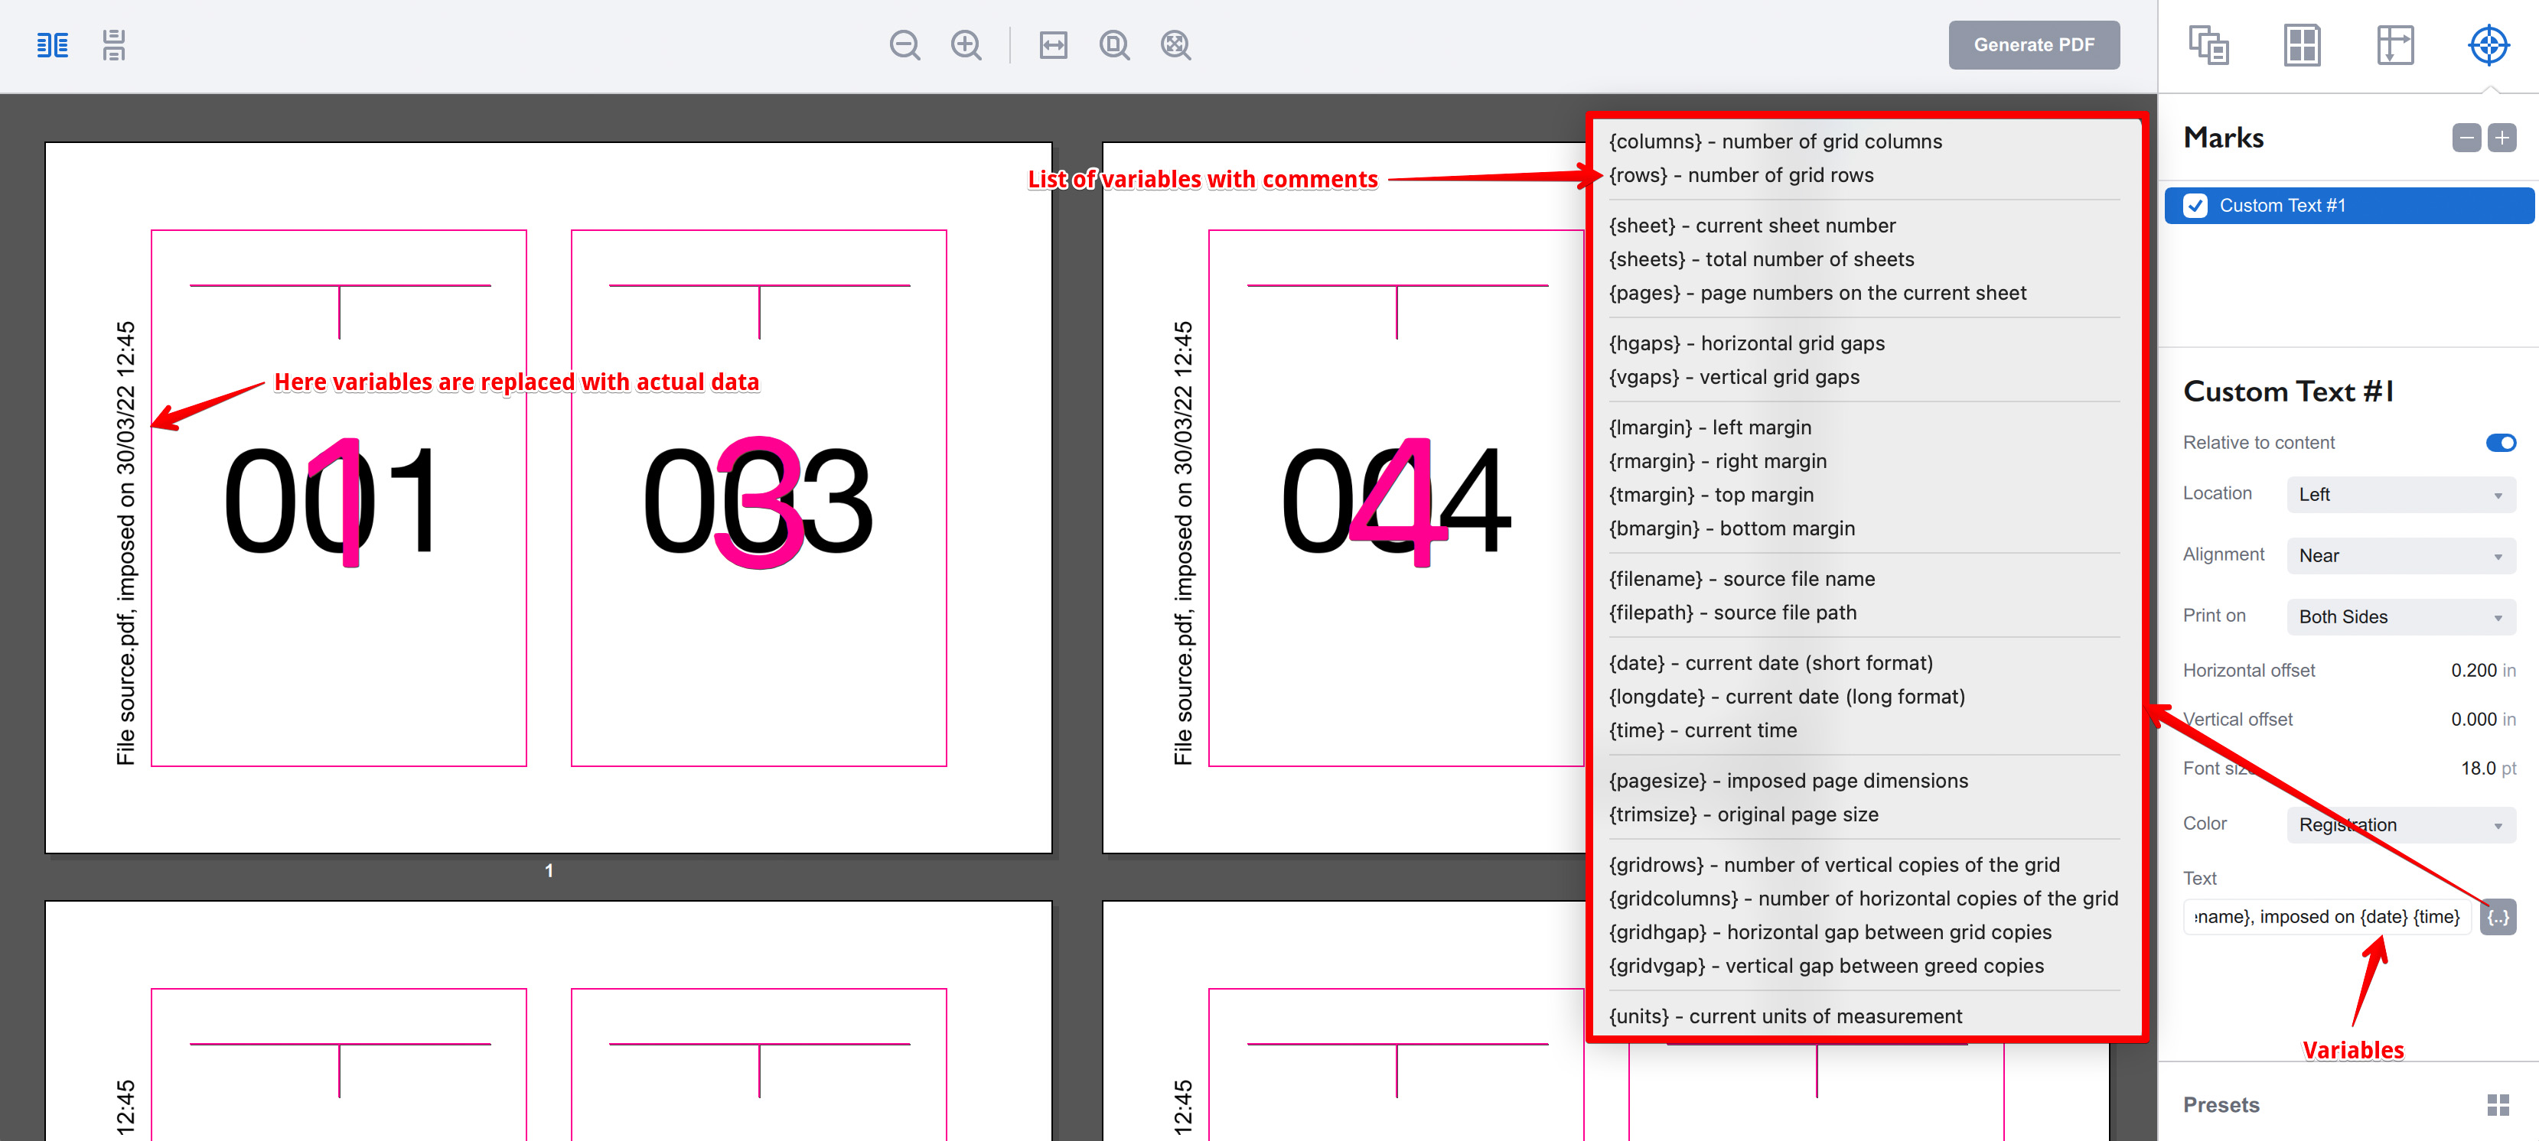Image resolution: width=2539 pixels, height=1141 pixels.
Task: Select fit-to-width view icon
Action: (x=1053, y=45)
